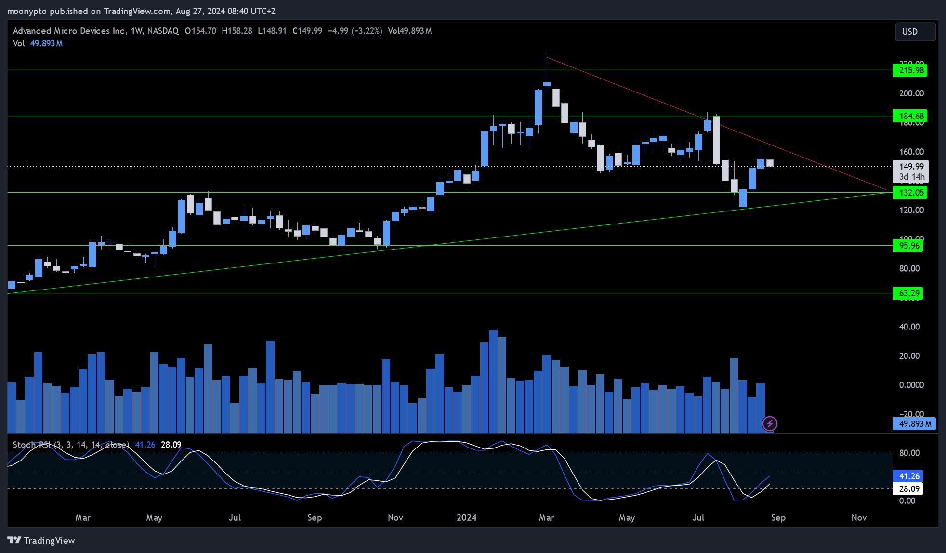Click the 2024 label on time axis
The width and height of the screenshot is (946, 553).
(466, 517)
